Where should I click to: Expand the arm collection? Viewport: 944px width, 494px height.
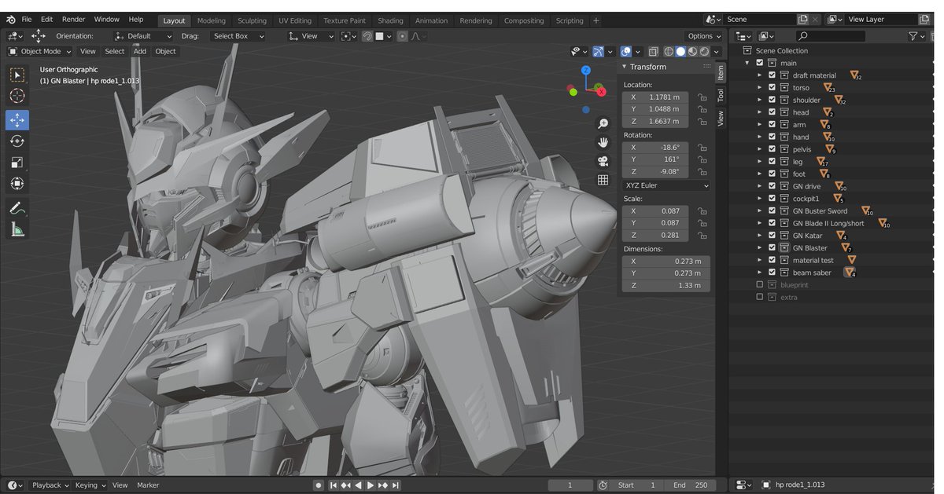(x=759, y=125)
